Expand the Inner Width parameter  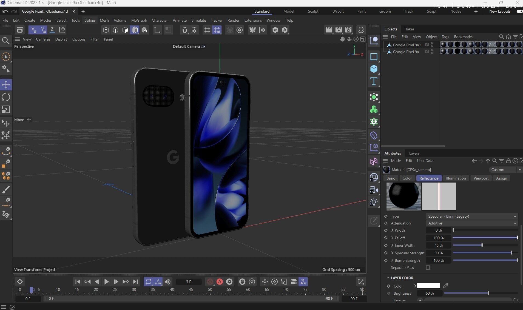click(392, 245)
